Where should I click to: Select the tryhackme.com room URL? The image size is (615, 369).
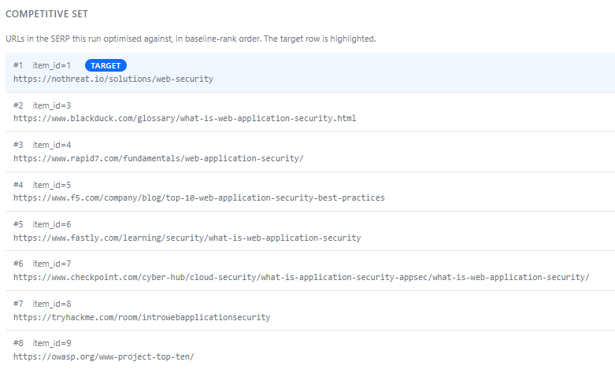tap(142, 317)
